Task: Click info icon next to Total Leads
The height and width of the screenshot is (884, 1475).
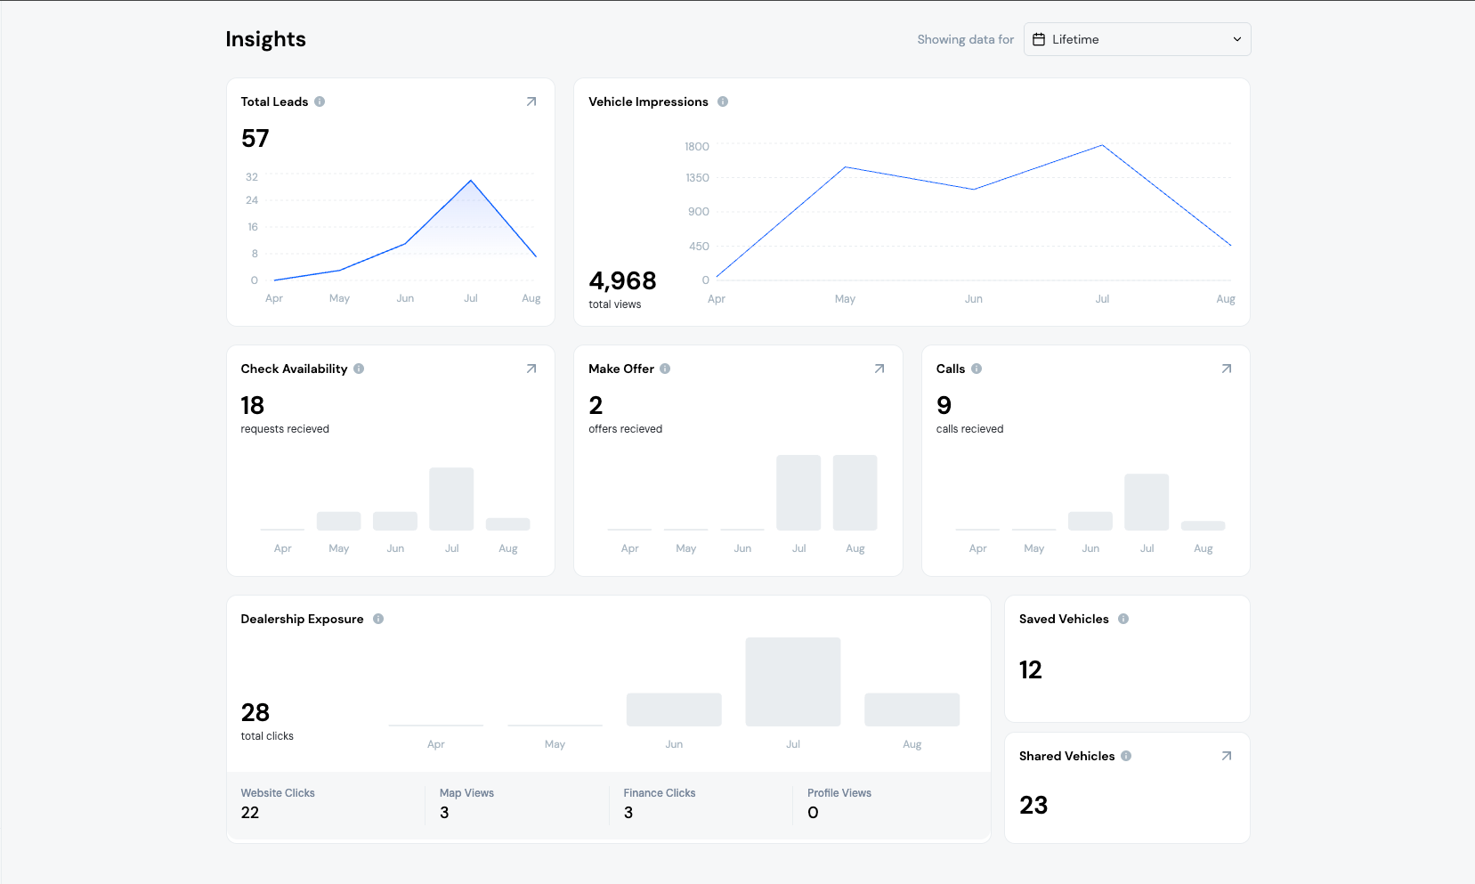Action: (320, 101)
